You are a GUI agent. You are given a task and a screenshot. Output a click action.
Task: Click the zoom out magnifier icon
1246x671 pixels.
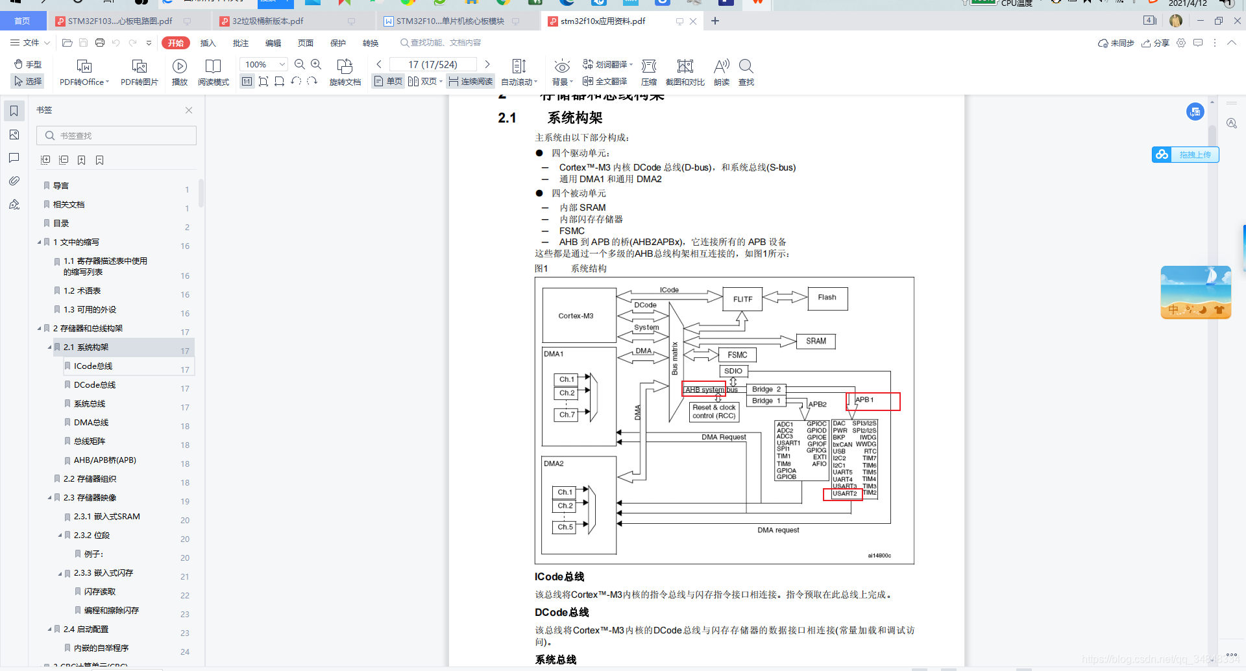pos(300,64)
